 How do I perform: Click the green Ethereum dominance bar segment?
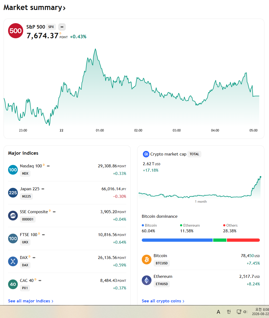[220, 240]
